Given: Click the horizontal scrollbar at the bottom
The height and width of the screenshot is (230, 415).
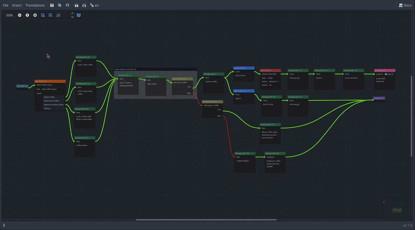Looking at the screenshot, I should (206, 220).
